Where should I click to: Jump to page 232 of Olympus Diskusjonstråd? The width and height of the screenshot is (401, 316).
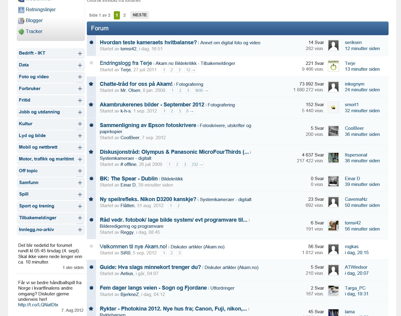click(x=197, y=164)
